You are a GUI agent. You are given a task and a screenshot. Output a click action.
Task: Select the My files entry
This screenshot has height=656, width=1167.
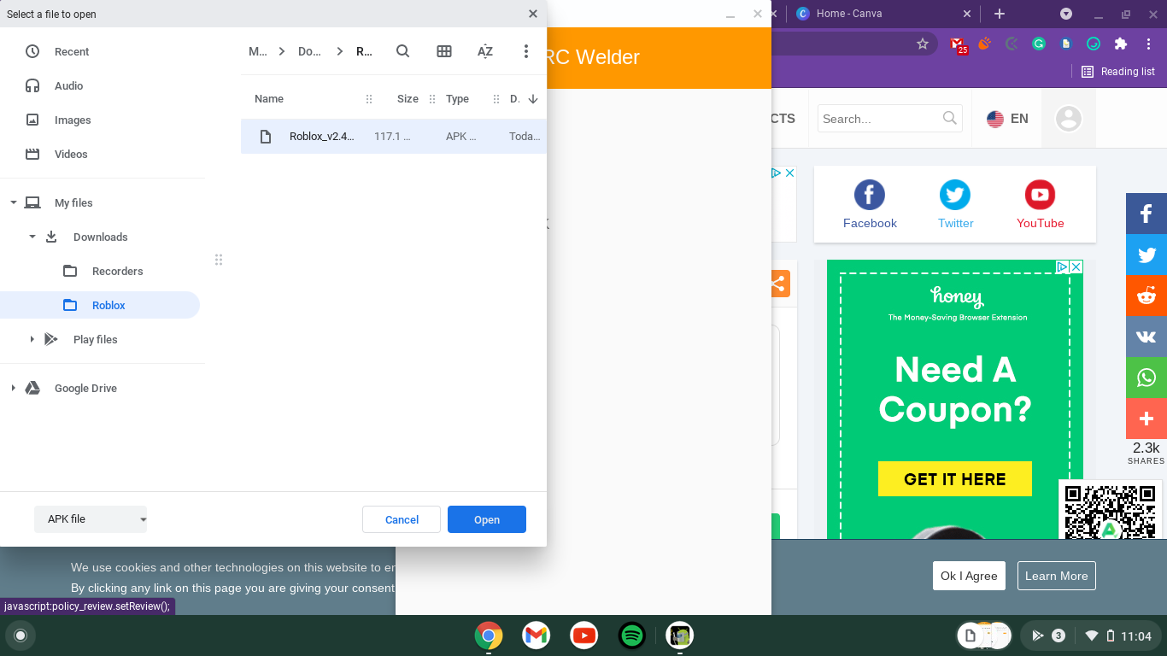pyautogui.click(x=73, y=202)
